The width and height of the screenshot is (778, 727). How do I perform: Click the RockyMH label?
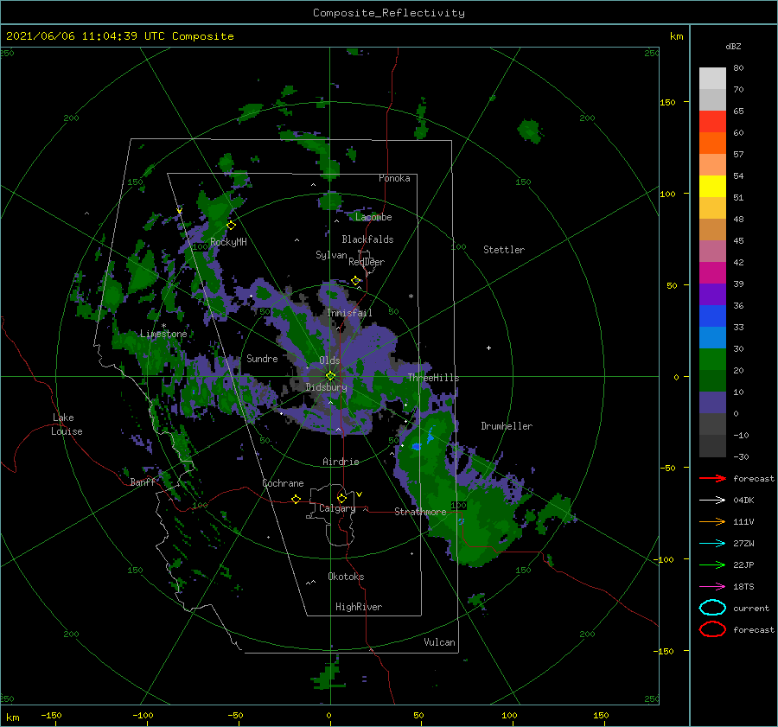click(x=228, y=242)
